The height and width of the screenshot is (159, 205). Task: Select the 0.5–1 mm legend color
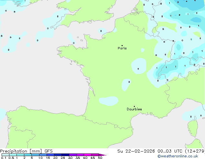point(13,155)
